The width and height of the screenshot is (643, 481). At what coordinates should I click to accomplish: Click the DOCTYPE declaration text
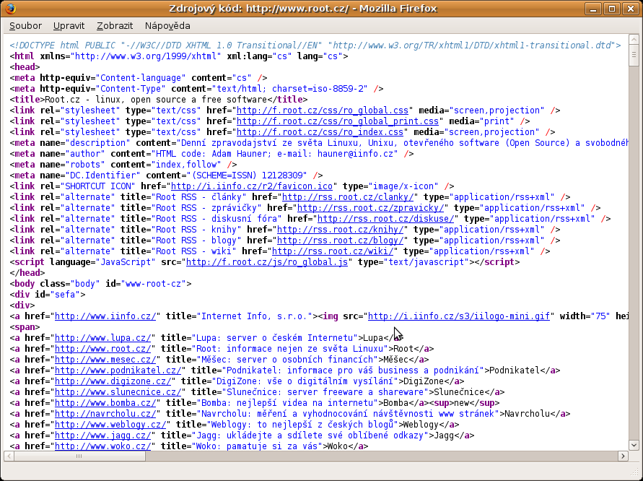click(x=315, y=45)
